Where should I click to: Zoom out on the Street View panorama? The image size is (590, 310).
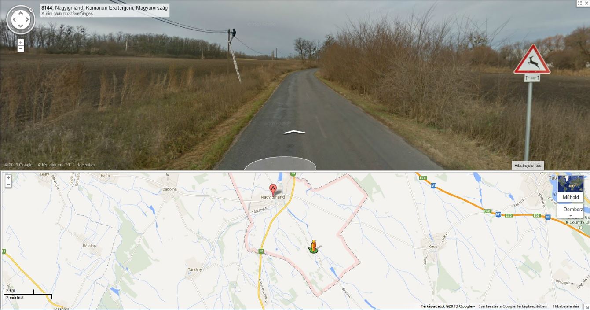(x=21, y=49)
